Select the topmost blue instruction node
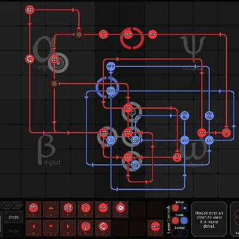This screenshot has width=239, height=239. point(111,66)
